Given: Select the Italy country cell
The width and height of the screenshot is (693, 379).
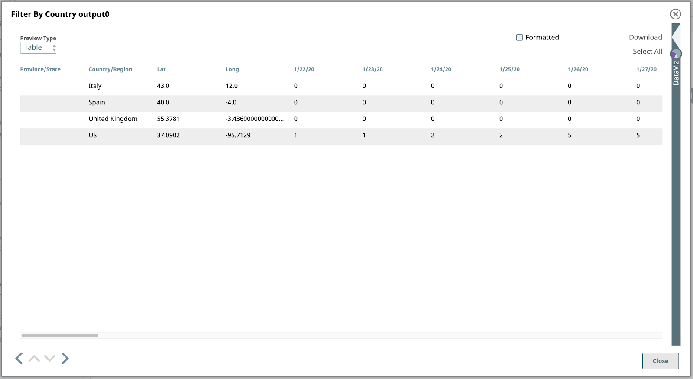Looking at the screenshot, I should pyautogui.click(x=95, y=86).
